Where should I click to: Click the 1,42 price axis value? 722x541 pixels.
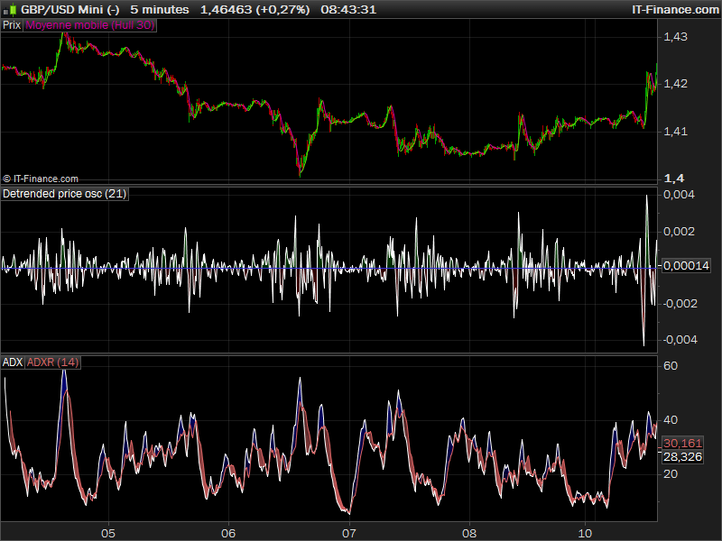[x=675, y=84]
